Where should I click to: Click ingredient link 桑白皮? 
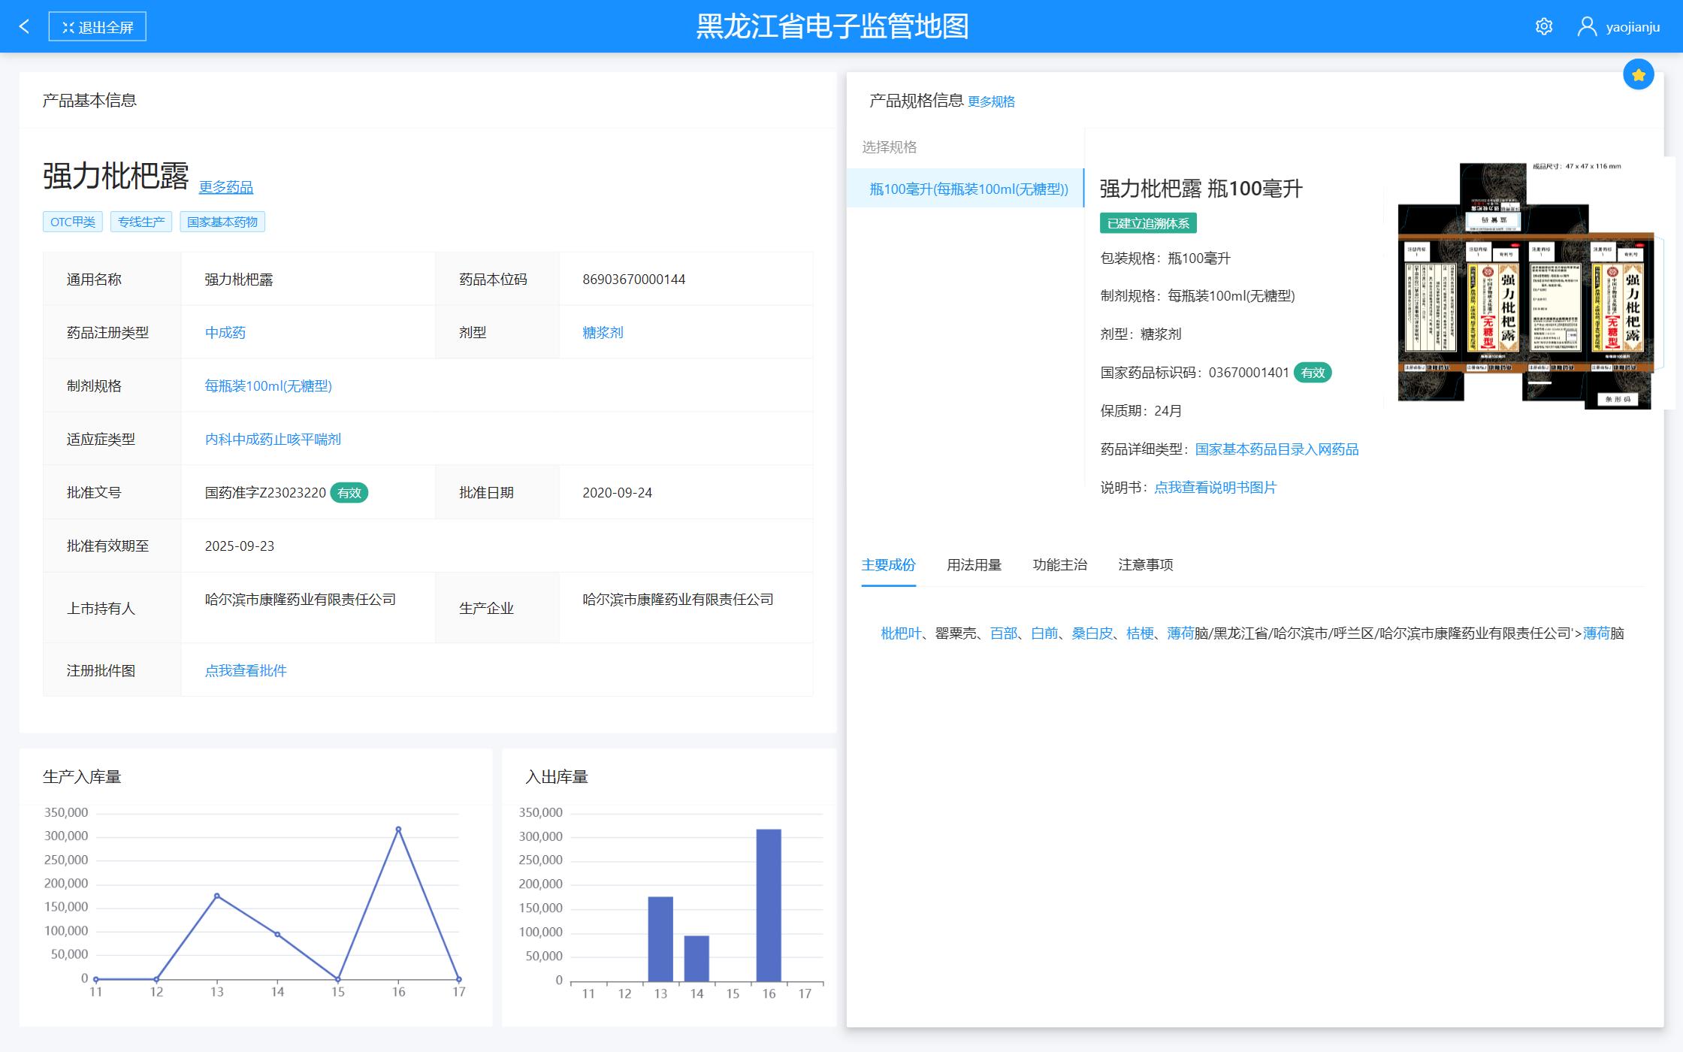pos(1092,633)
